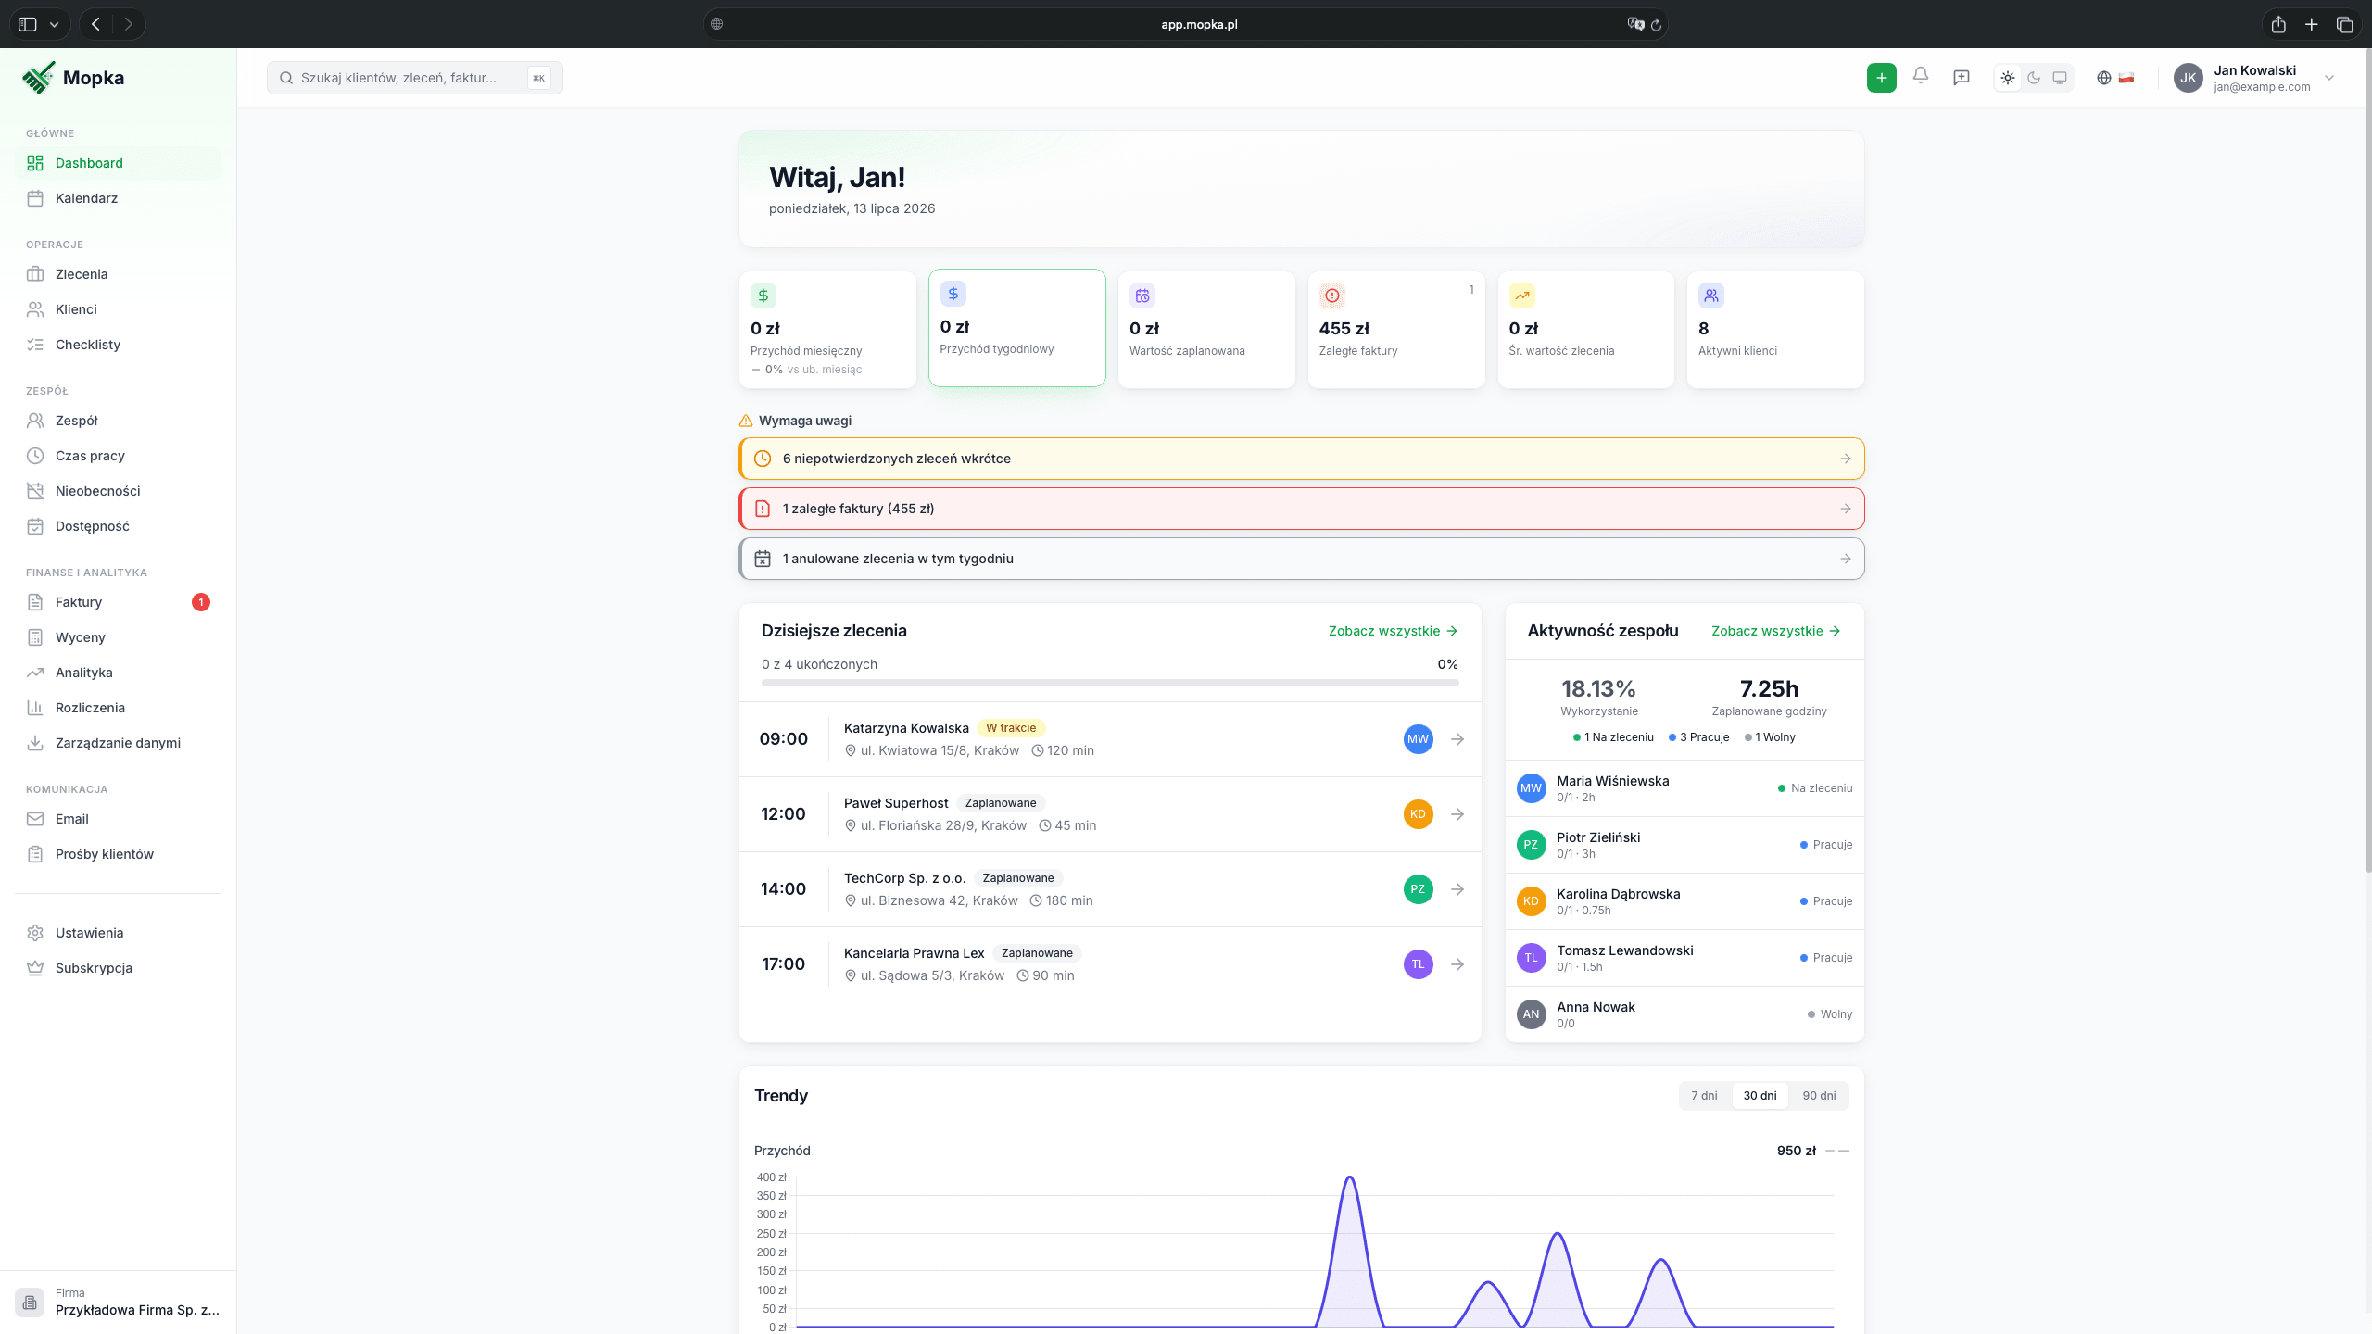Click the Mopka logo

tap(73, 78)
